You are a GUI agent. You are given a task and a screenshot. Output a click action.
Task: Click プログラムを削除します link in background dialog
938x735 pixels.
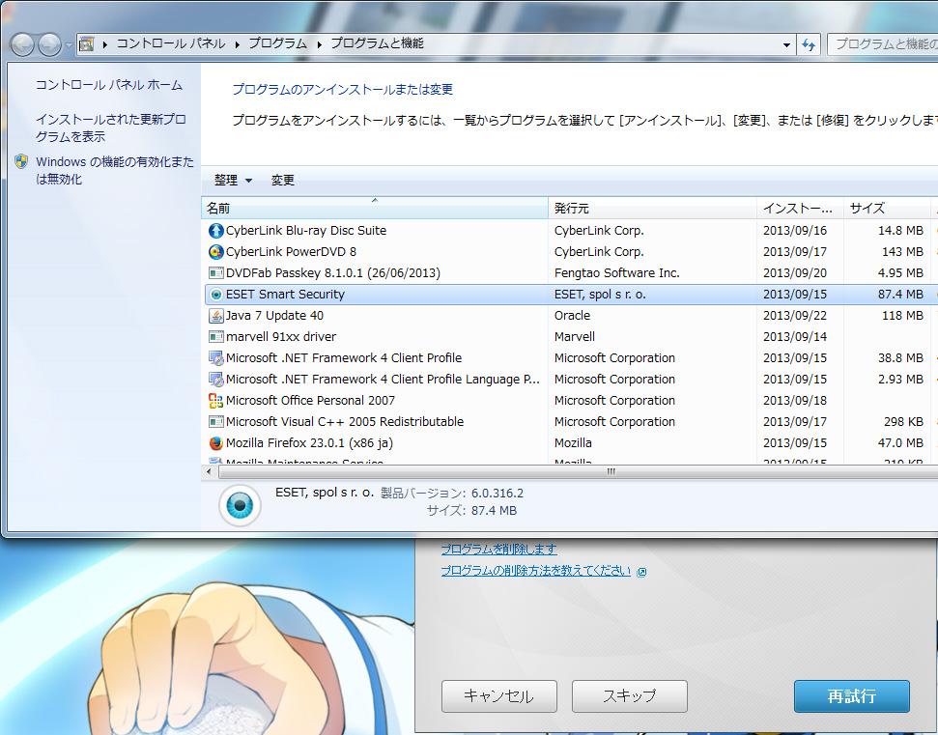(x=498, y=549)
